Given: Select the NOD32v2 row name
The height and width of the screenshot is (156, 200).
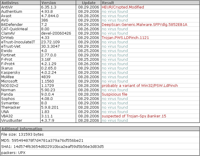Looking at the screenshot, I should [x=10, y=86].
